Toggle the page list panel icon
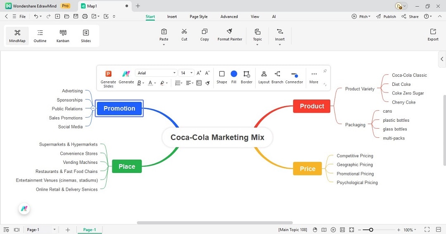Screen dimensions: 446x234 (x=17, y=230)
